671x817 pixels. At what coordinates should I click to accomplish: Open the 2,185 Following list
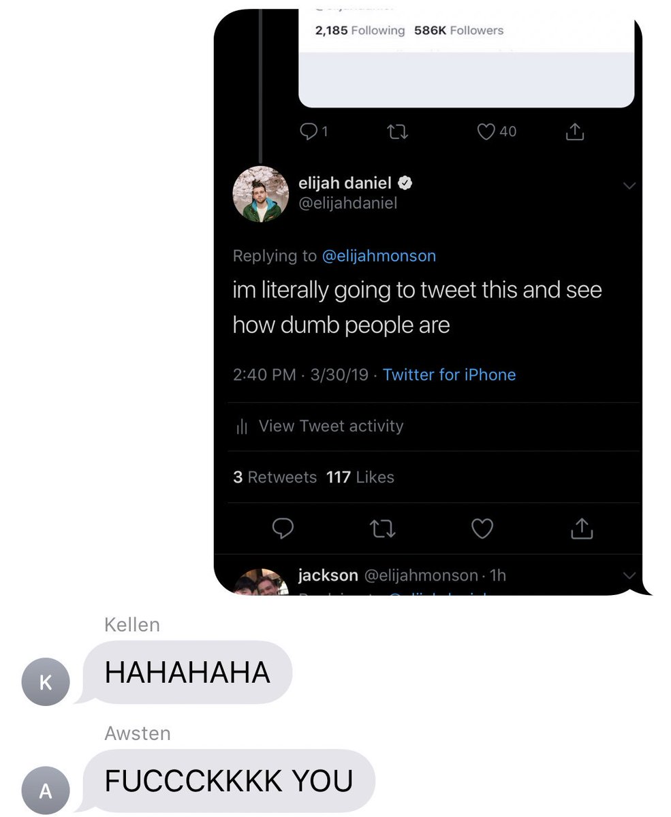click(x=360, y=31)
